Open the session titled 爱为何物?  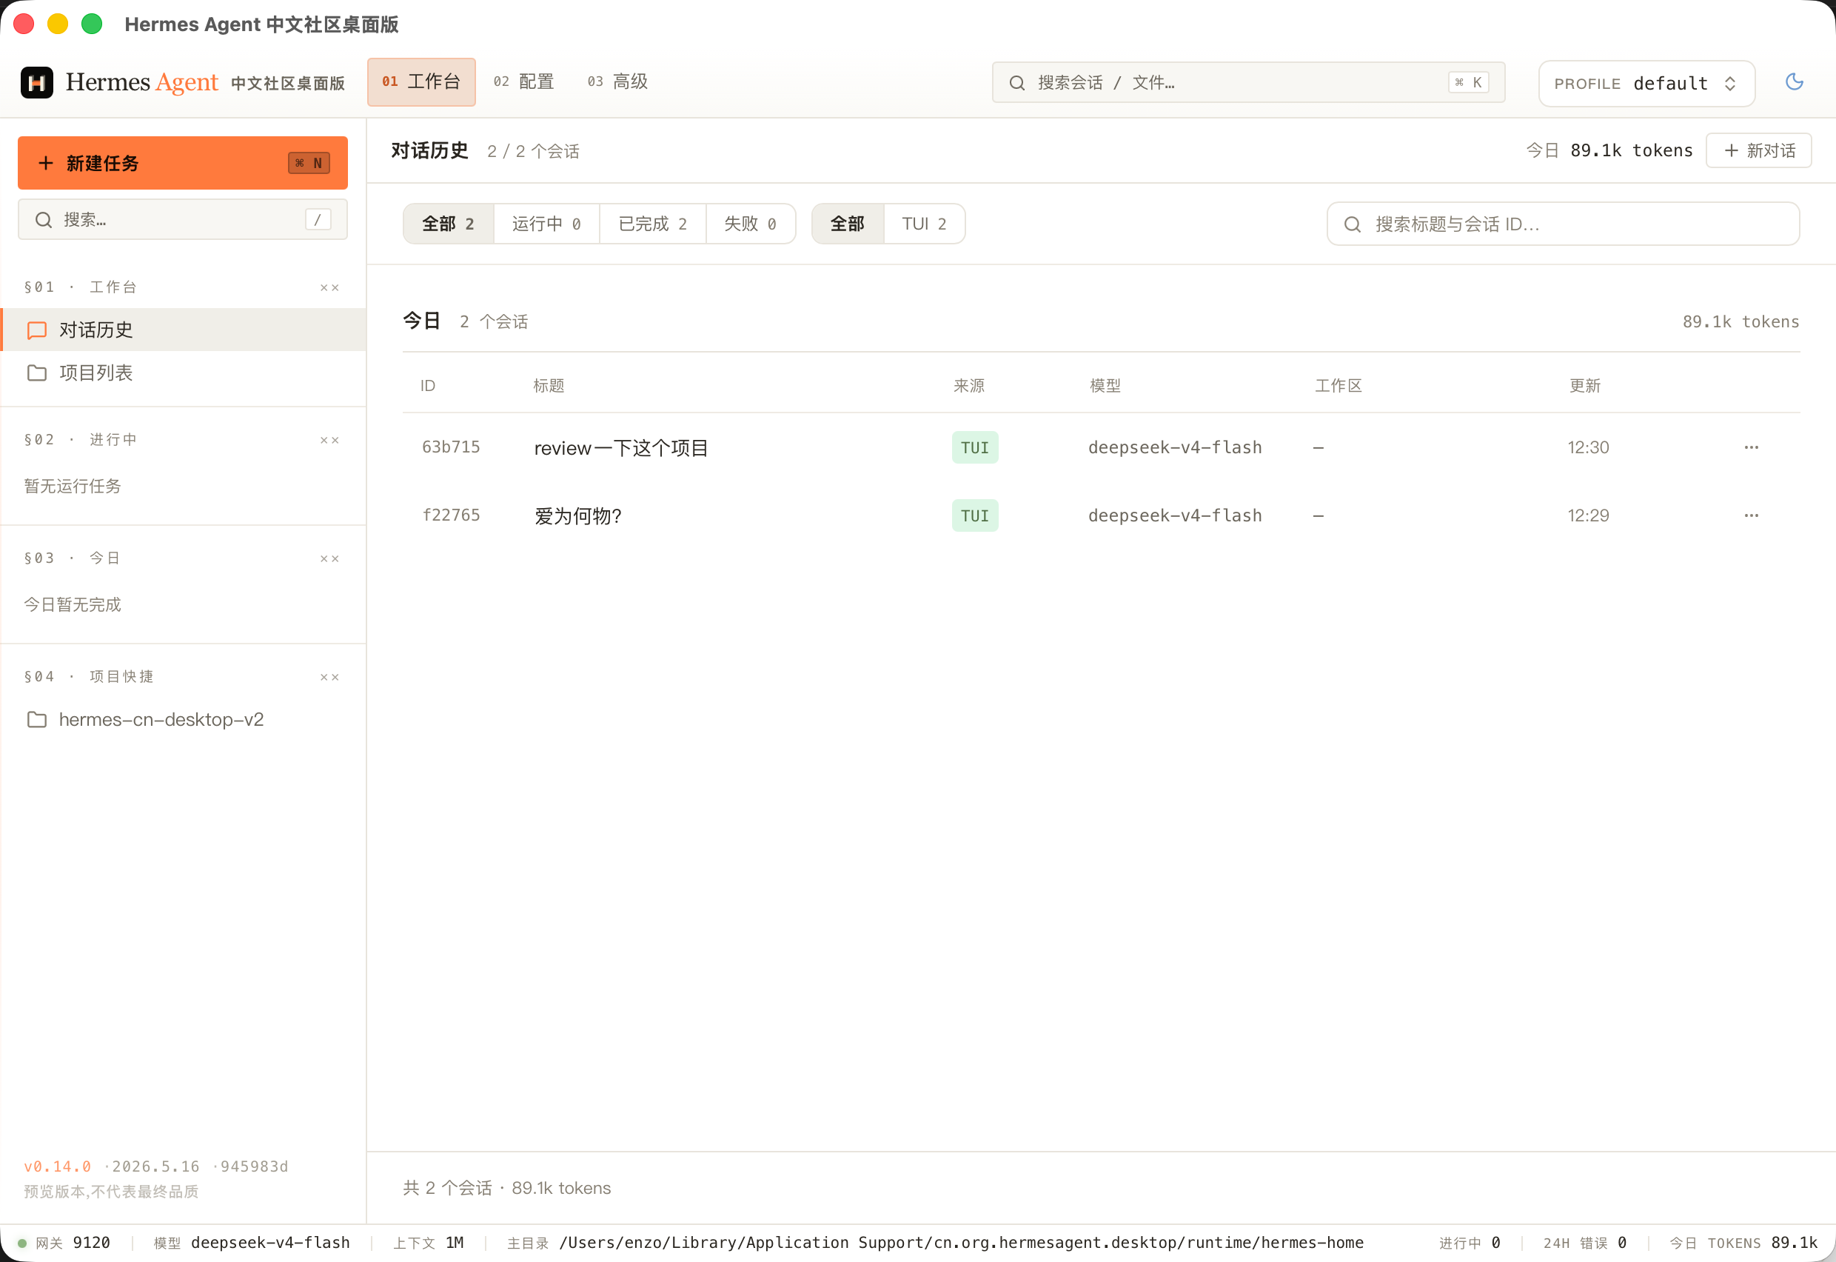tap(577, 516)
